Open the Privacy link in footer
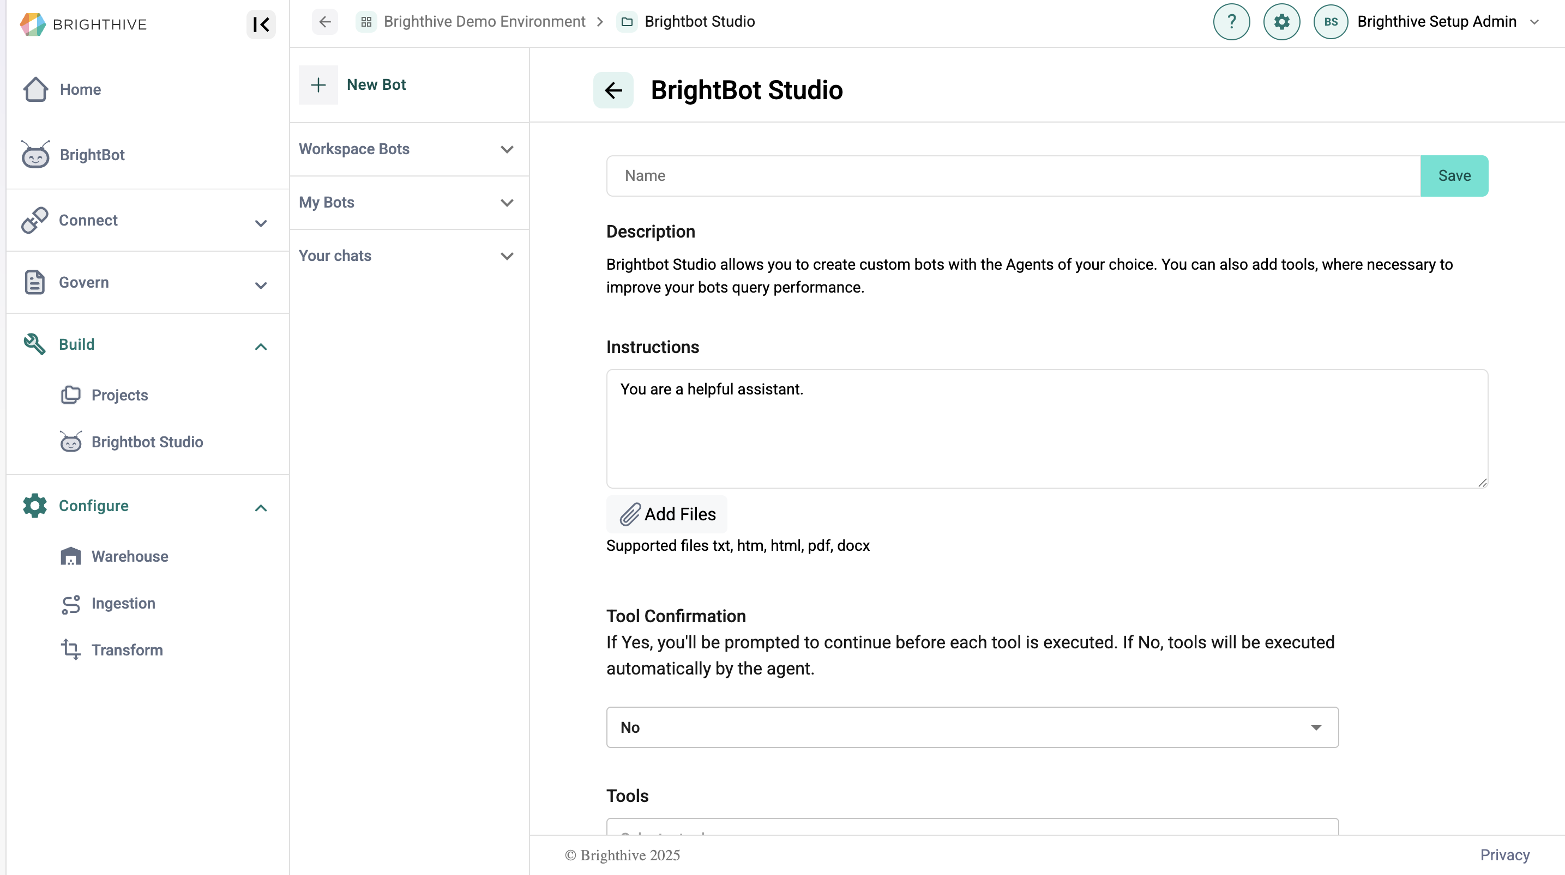 (1505, 855)
